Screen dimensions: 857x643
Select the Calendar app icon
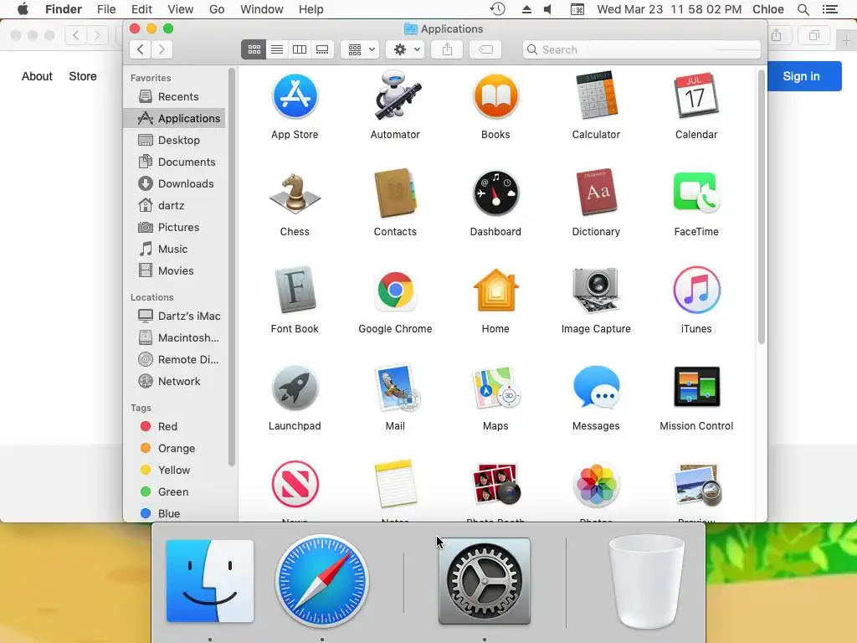coord(696,95)
